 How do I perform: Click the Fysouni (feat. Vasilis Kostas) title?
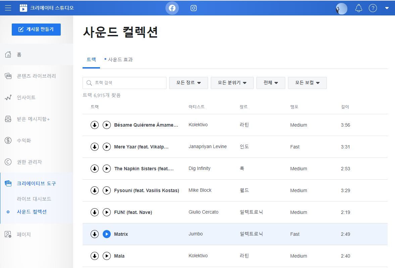click(x=147, y=191)
